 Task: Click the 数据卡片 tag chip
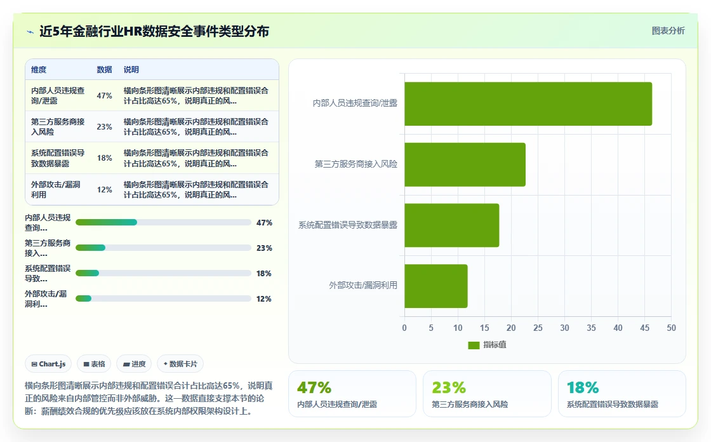pos(180,364)
